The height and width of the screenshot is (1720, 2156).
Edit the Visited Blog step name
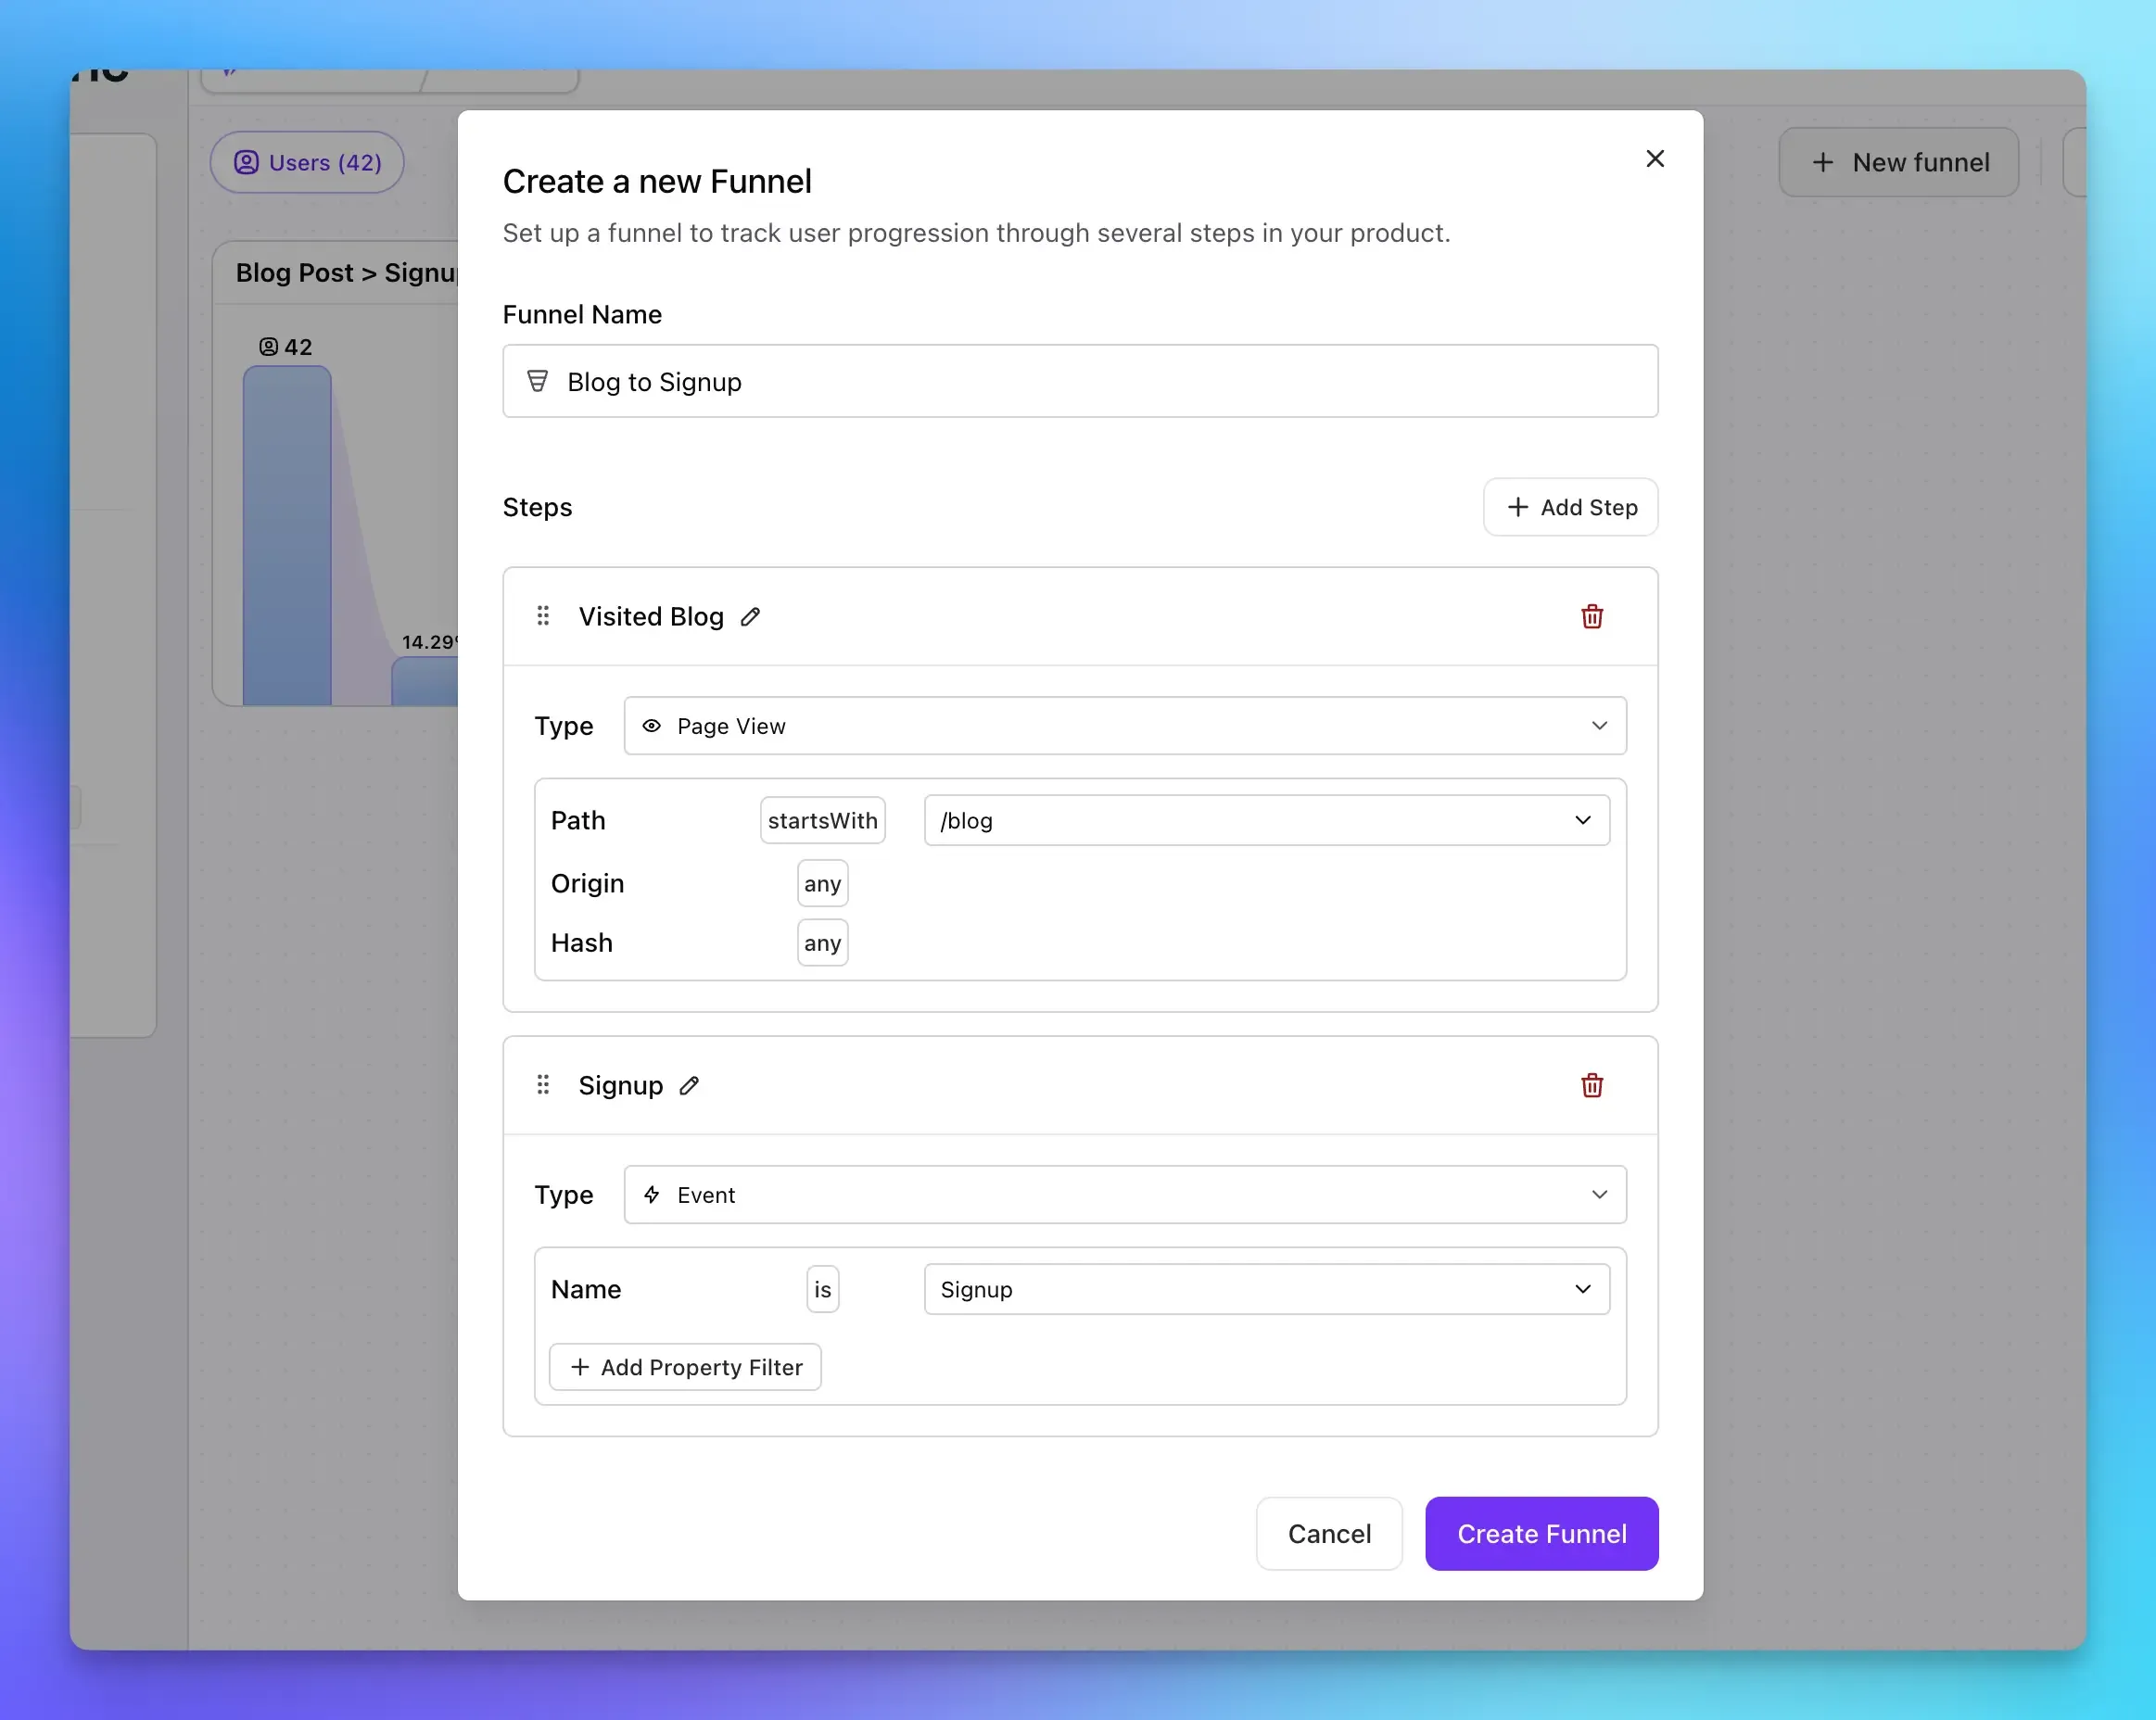(x=751, y=616)
